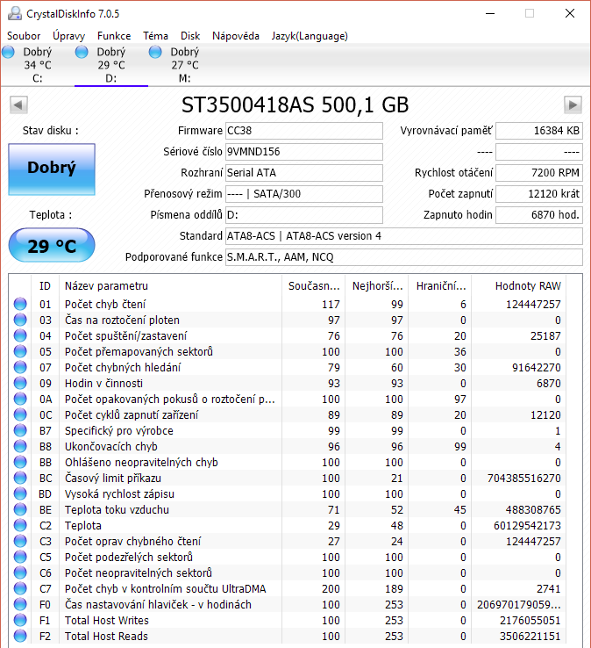This screenshot has height=648, width=591.
Task: Click the Název parametru column header
Action: (x=171, y=285)
